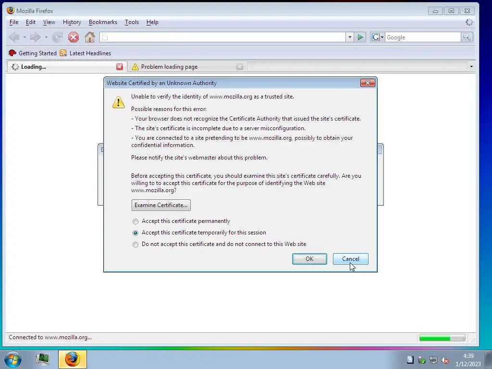492x369 pixels.
Task: Go to the Home page icon
Action: (90, 37)
